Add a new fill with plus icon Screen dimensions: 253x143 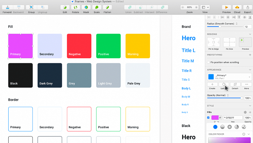[x=250, y=112]
